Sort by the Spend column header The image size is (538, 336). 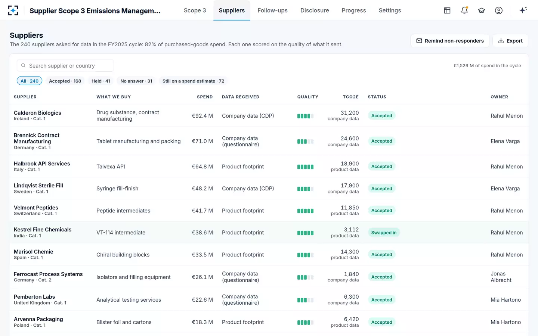205,97
